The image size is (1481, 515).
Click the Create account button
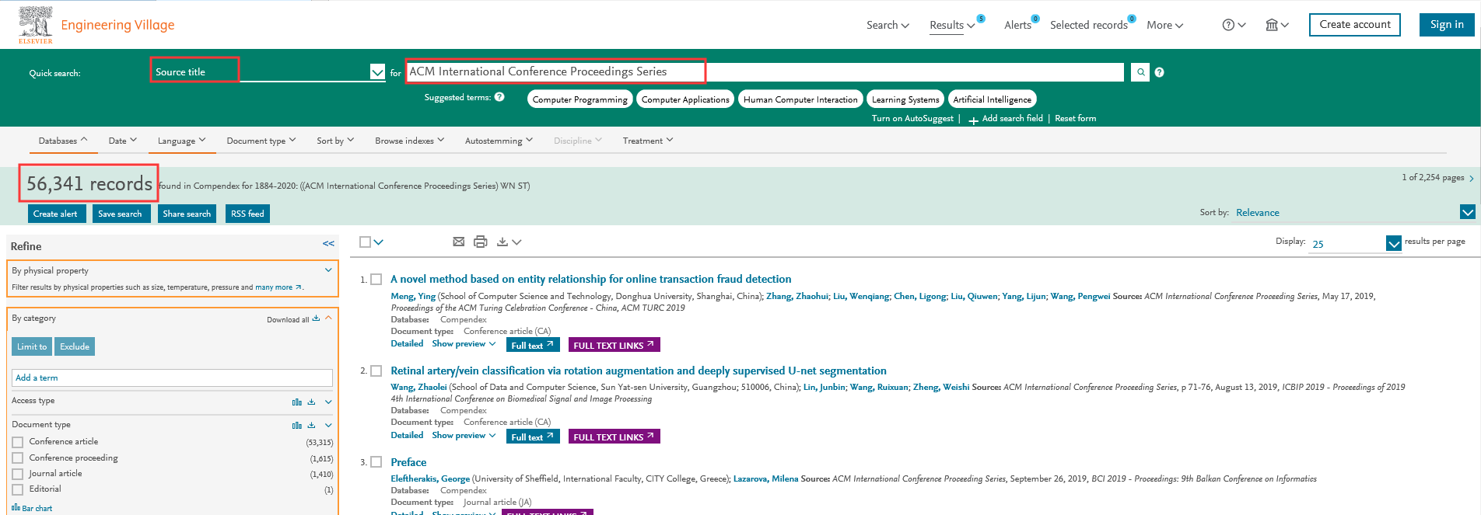coord(1355,25)
